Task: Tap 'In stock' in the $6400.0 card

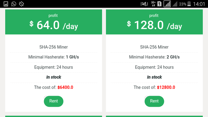Action: [x=54, y=77]
